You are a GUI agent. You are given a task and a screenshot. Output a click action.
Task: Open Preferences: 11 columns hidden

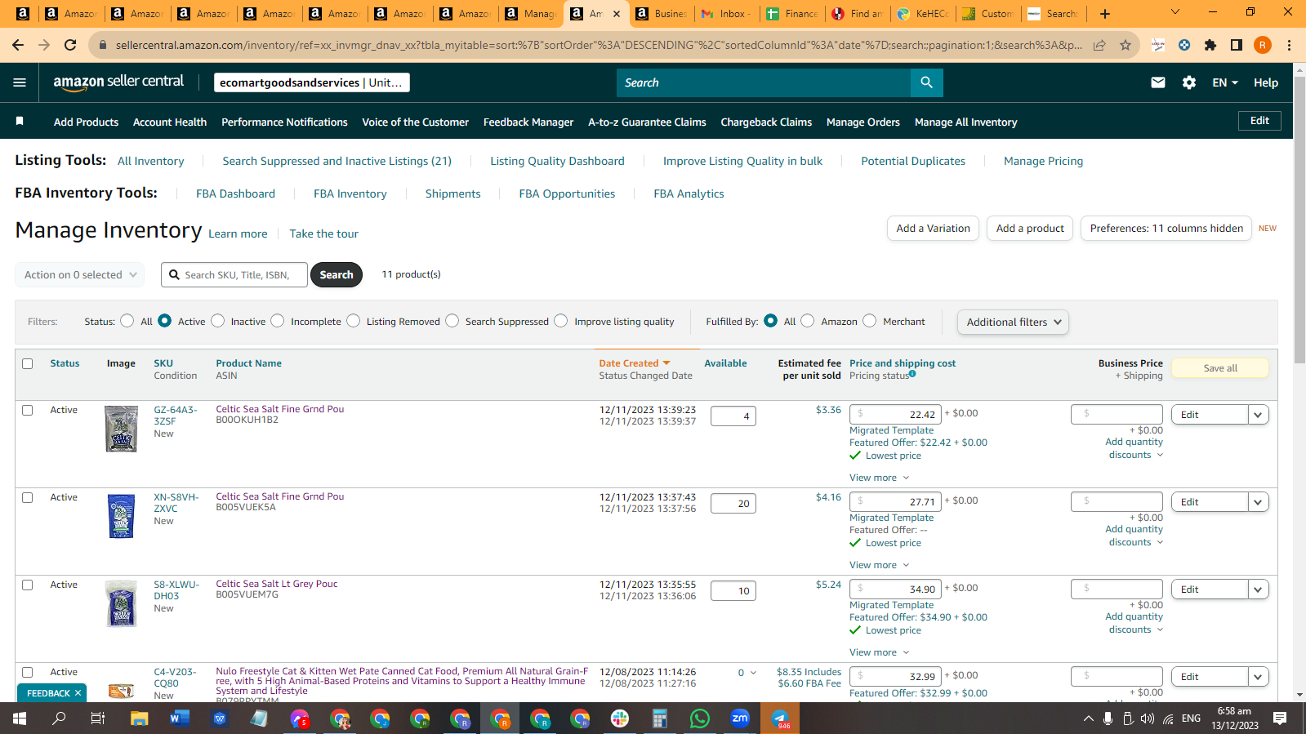pyautogui.click(x=1166, y=229)
